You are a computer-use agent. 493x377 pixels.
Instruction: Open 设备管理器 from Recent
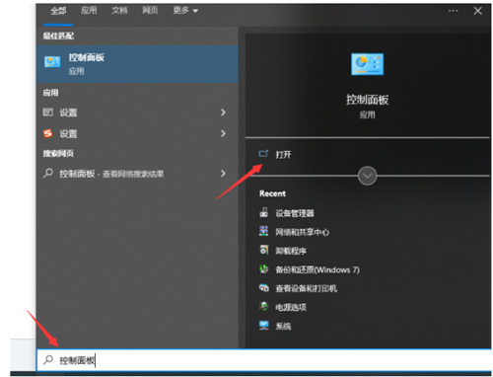pos(295,213)
